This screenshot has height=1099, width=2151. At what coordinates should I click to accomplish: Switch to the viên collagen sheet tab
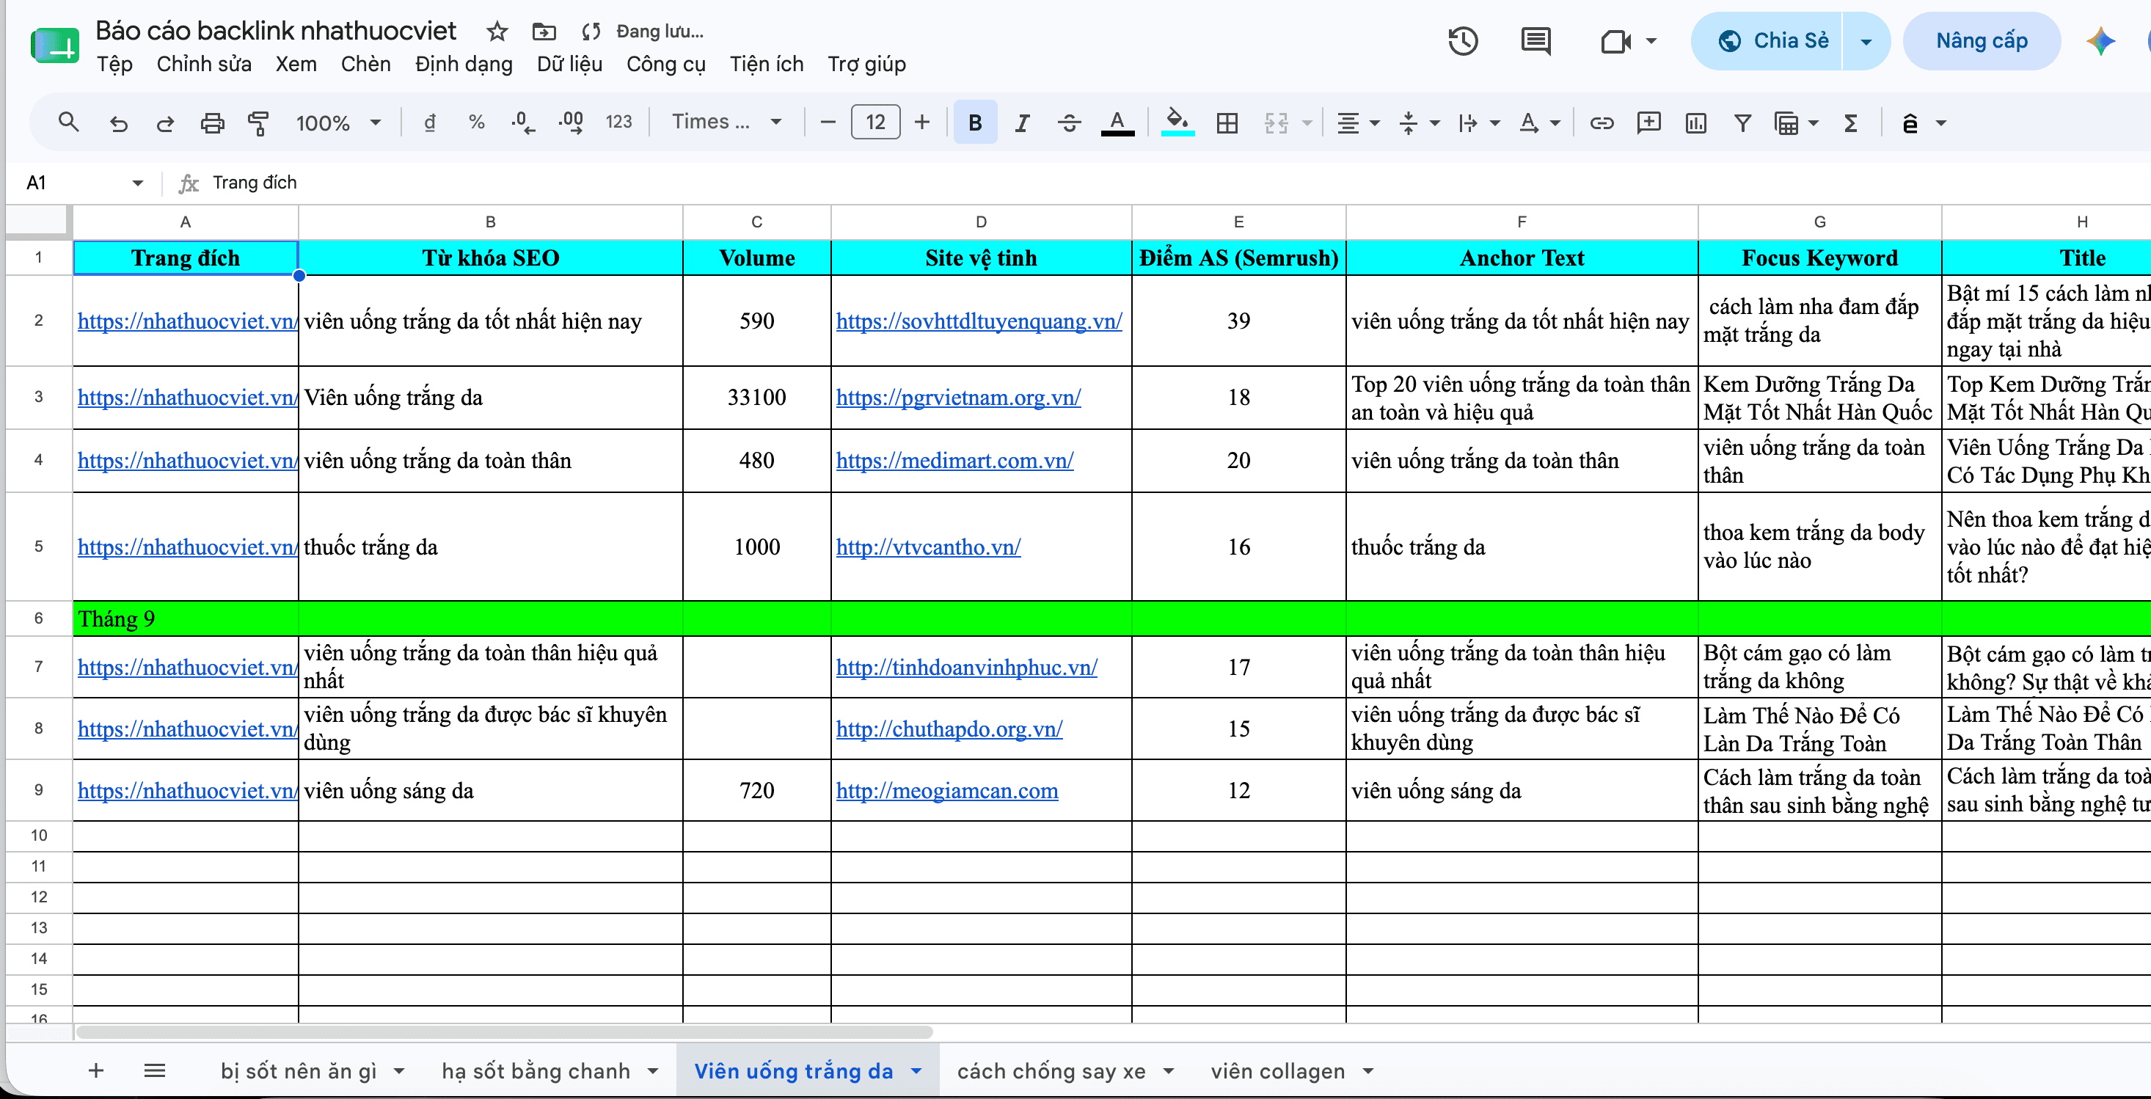[x=1277, y=1070]
